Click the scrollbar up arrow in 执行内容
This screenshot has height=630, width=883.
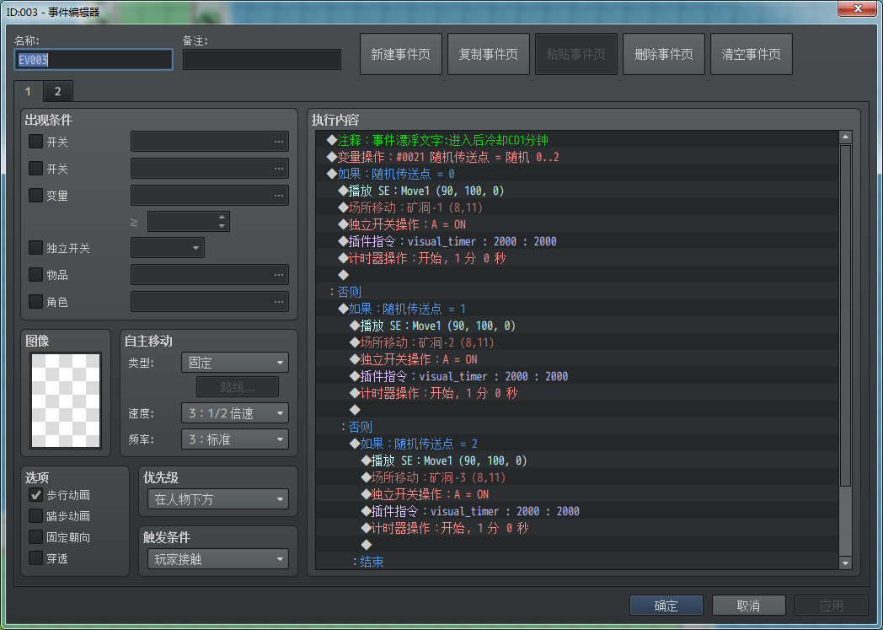(845, 137)
